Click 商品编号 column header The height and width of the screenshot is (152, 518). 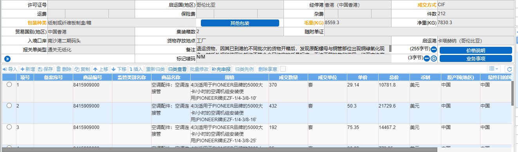click(92, 77)
